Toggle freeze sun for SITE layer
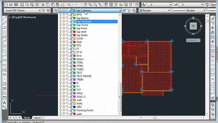This screenshot has height=123, width=218. coord(64,45)
